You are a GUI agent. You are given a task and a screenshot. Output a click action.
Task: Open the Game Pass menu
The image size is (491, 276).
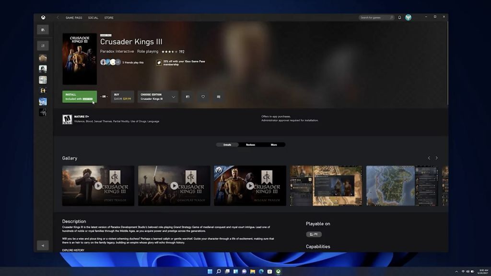[x=73, y=18]
